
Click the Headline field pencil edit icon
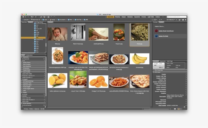[186, 93]
